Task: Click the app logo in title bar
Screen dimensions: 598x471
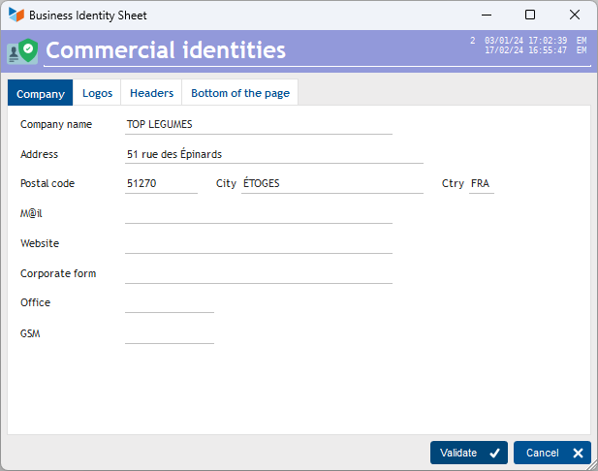Action: [x=16, y=15]
